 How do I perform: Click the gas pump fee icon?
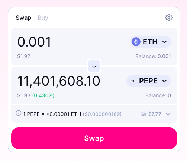click(x=144, y=114)
